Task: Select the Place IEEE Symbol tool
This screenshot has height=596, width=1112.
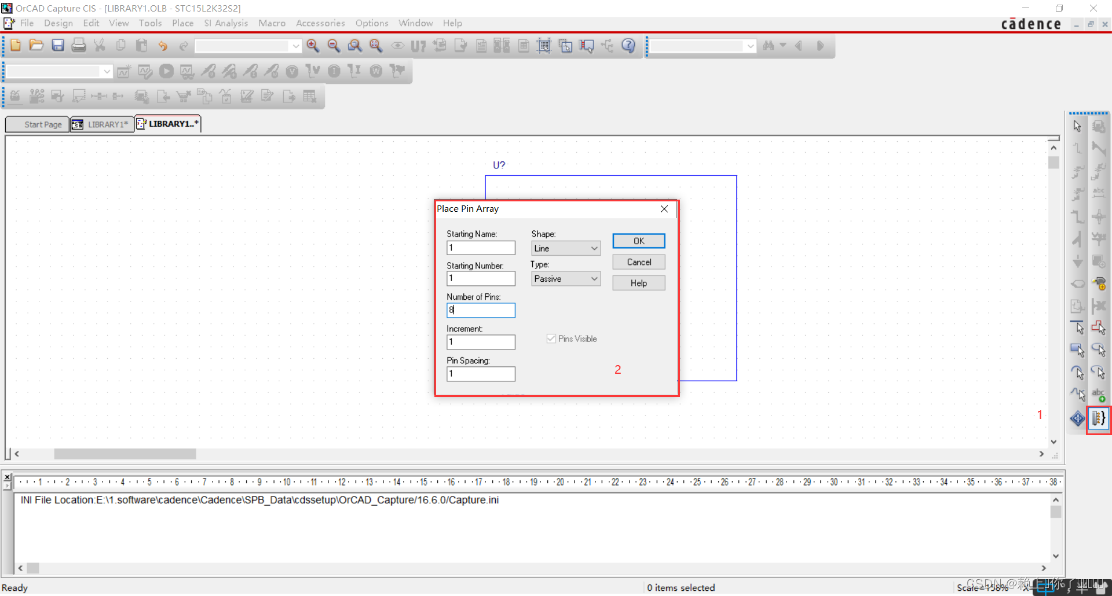Action: tap(1077, 418)
